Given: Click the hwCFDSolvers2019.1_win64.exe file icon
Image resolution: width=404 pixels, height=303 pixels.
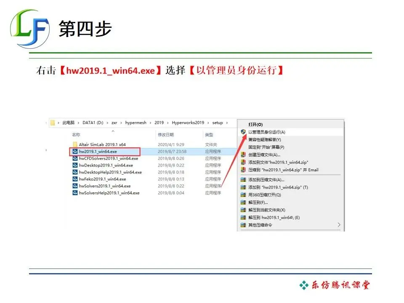Looking at the screenshot, I should pyautogui.click(x=75, y=159).
